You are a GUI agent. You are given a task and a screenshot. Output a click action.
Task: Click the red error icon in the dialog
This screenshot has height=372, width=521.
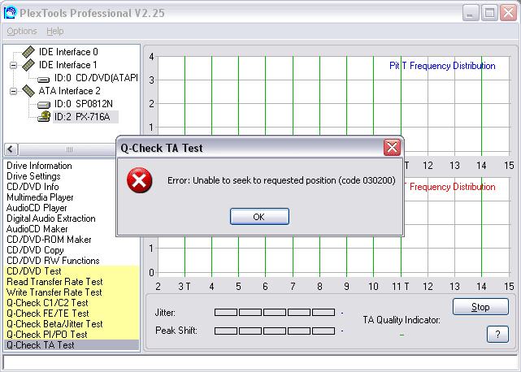click(x=140, y=180)
